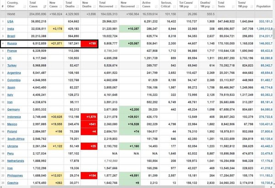Open the Brazil country link
Screen dimensions: 275x188
coord(11,36)
